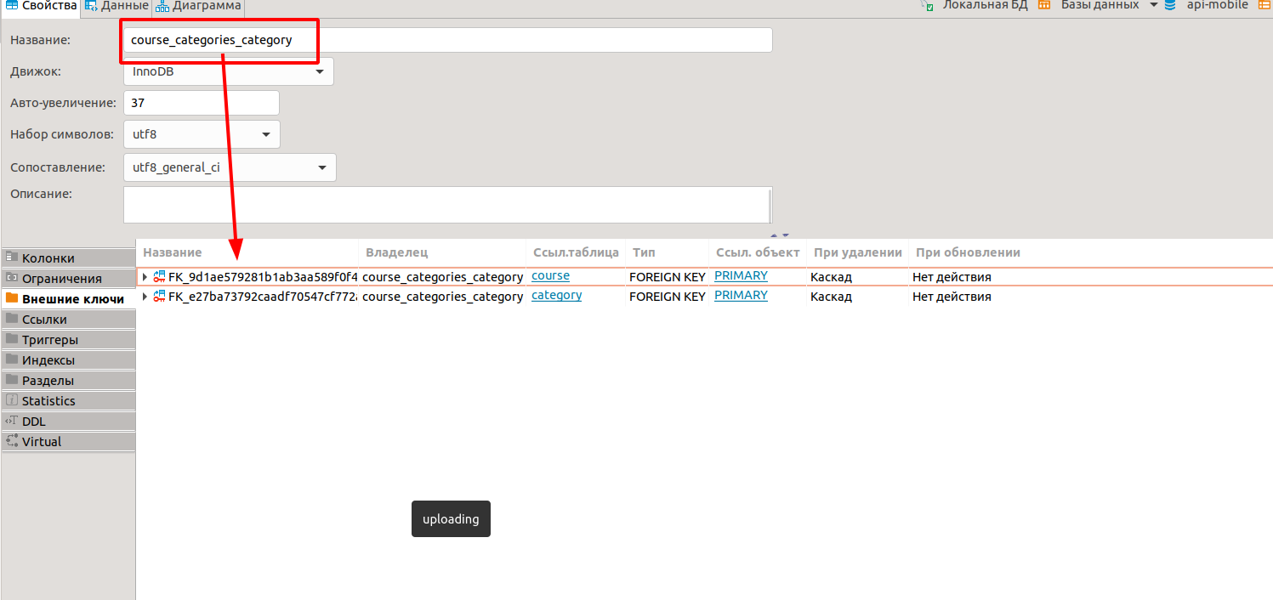Open the Сопоставление utf8_general_ci dropdown
Screen dimensions: 1273x600
pos(230,167)
